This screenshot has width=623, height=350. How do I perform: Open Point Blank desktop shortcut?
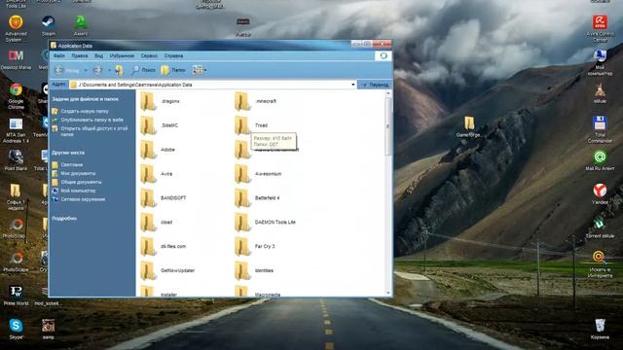pyautogui.click(x=16, y=160)
